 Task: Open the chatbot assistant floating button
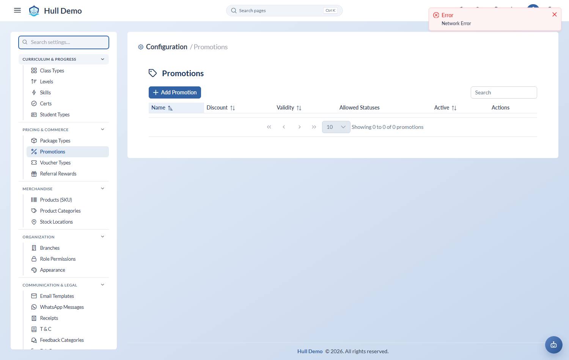coord(553,345)
